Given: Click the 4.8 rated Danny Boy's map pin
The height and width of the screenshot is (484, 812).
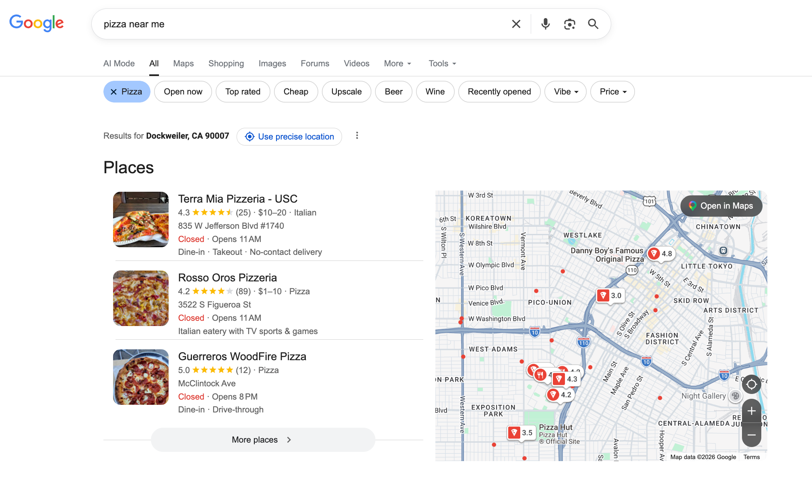Looking at the screenshot, I should (661, 254).
